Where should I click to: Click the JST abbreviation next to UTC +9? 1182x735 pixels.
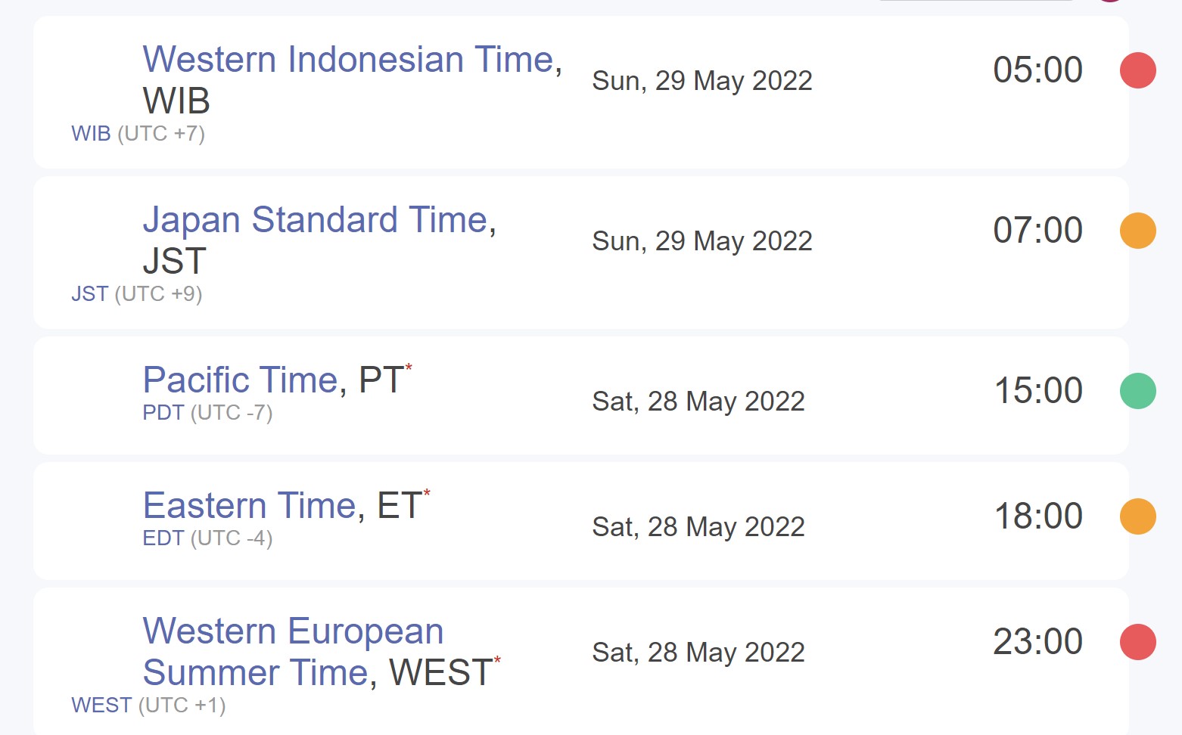click(89, 294)
